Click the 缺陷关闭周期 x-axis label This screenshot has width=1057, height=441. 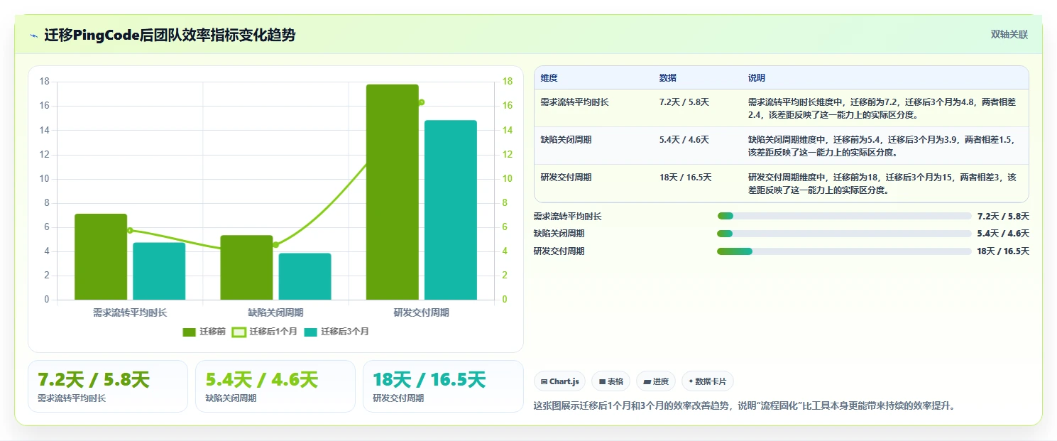275,312
